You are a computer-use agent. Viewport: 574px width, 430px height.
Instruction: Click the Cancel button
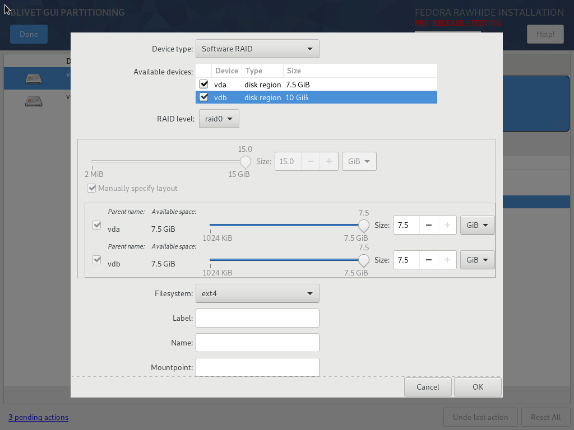click(x=428, y=387)
